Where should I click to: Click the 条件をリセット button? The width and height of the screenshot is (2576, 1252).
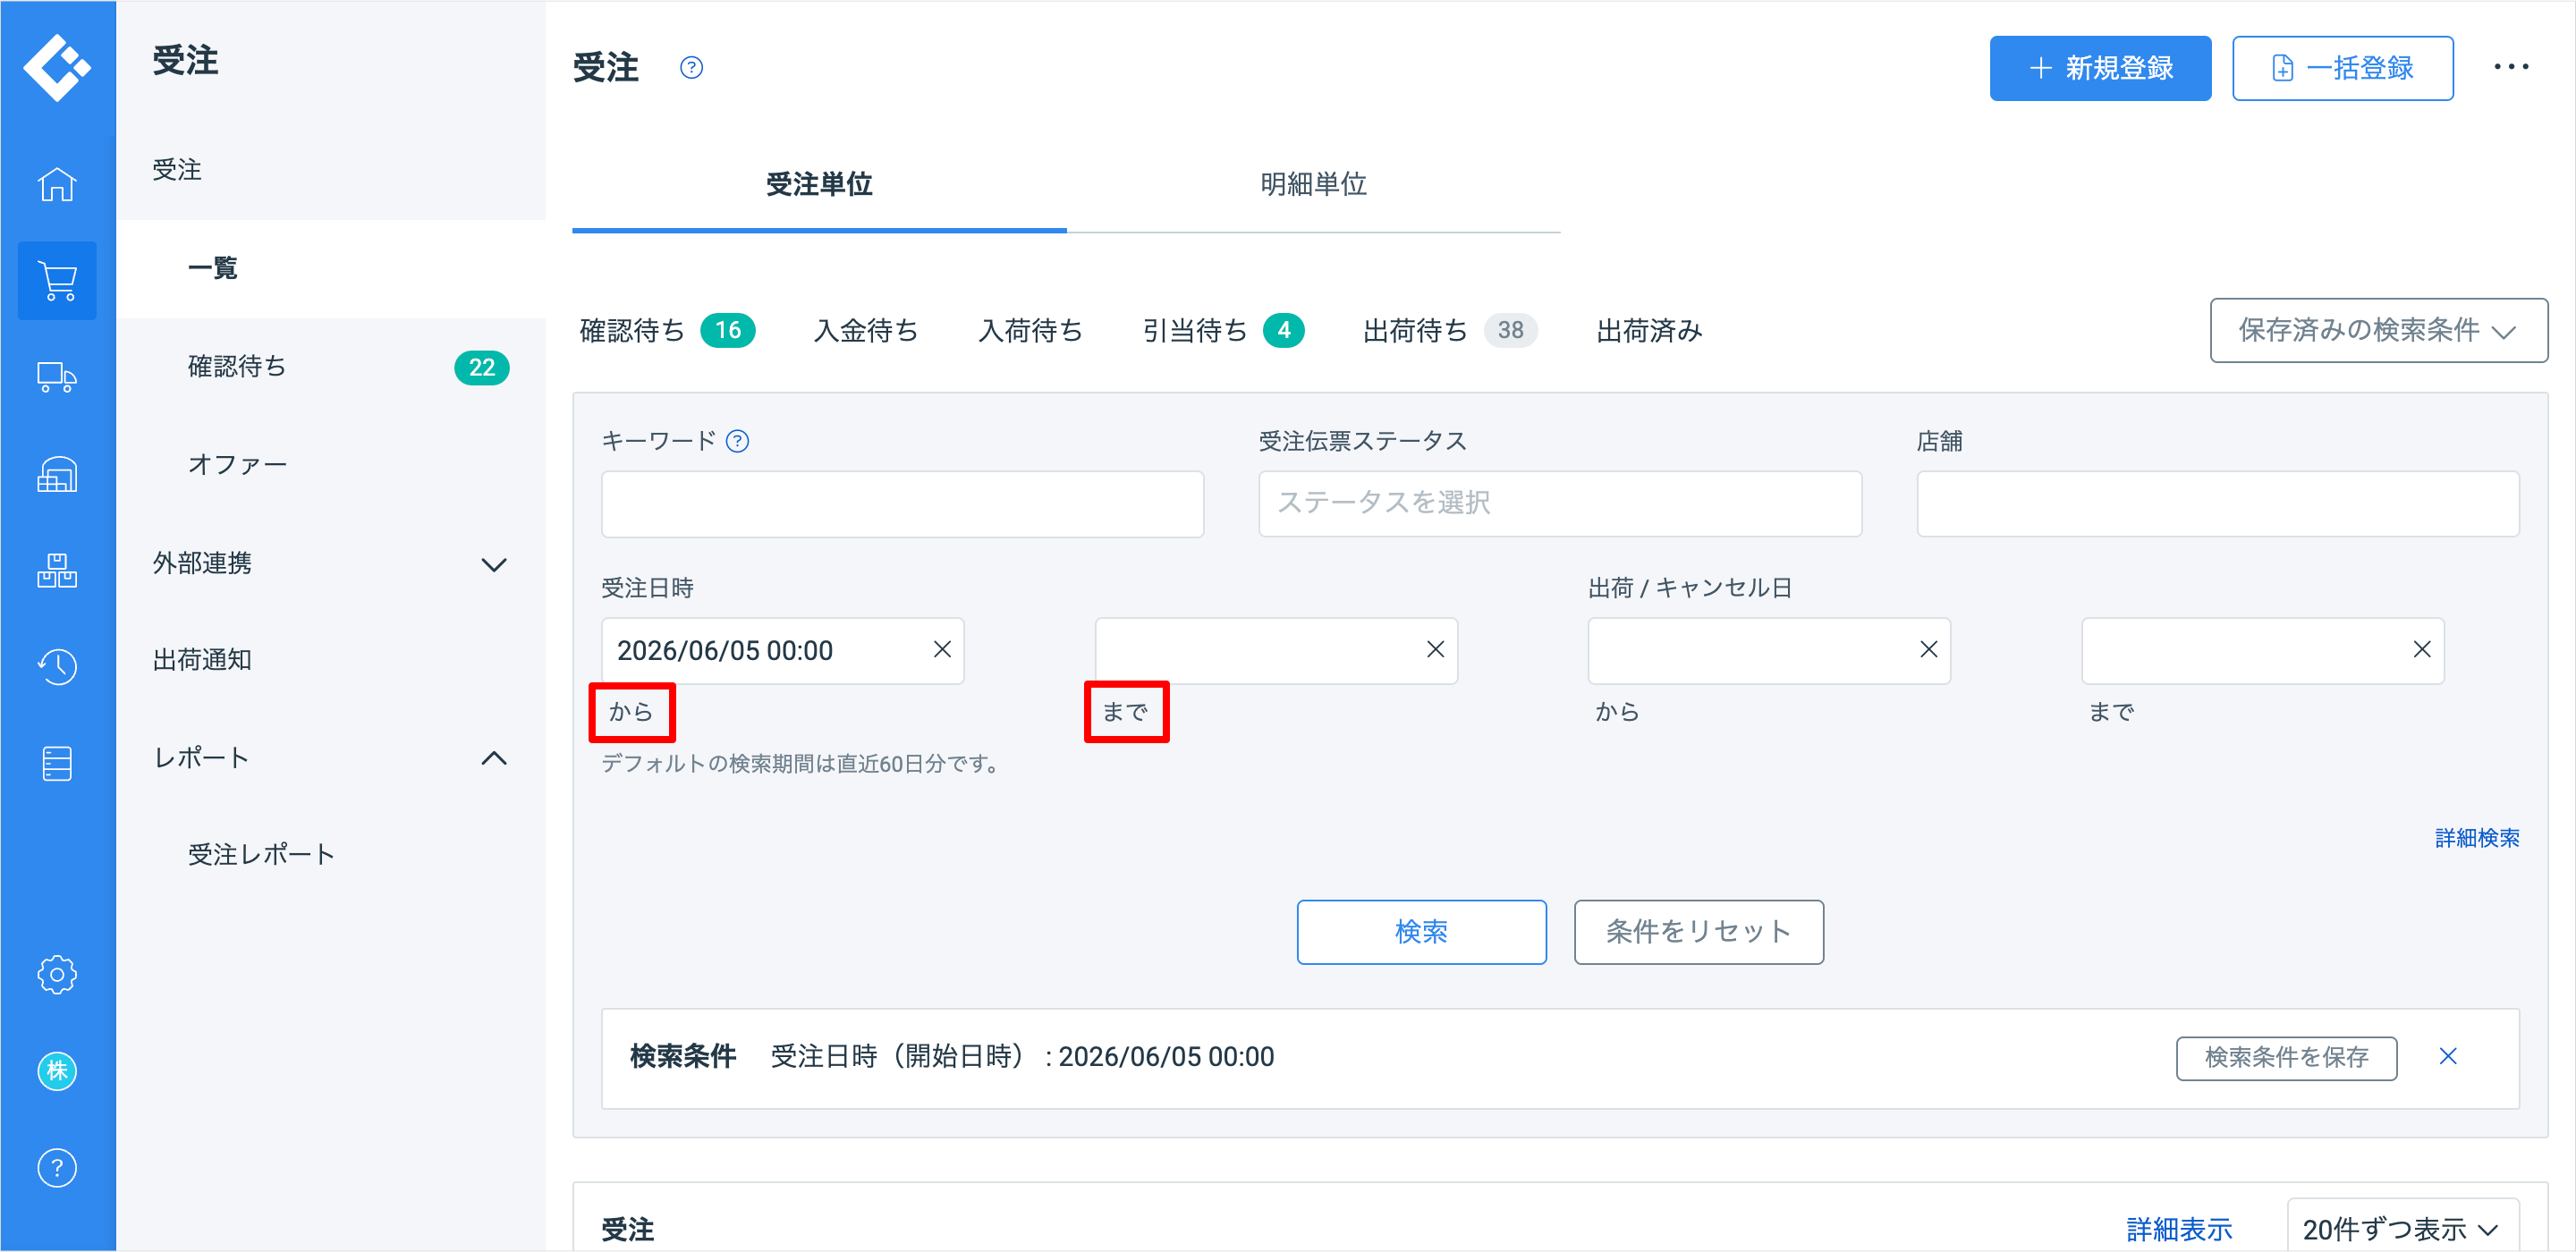click(x=1698, y=932)
